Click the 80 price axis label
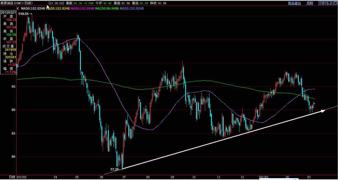 [x=13, y=157]
